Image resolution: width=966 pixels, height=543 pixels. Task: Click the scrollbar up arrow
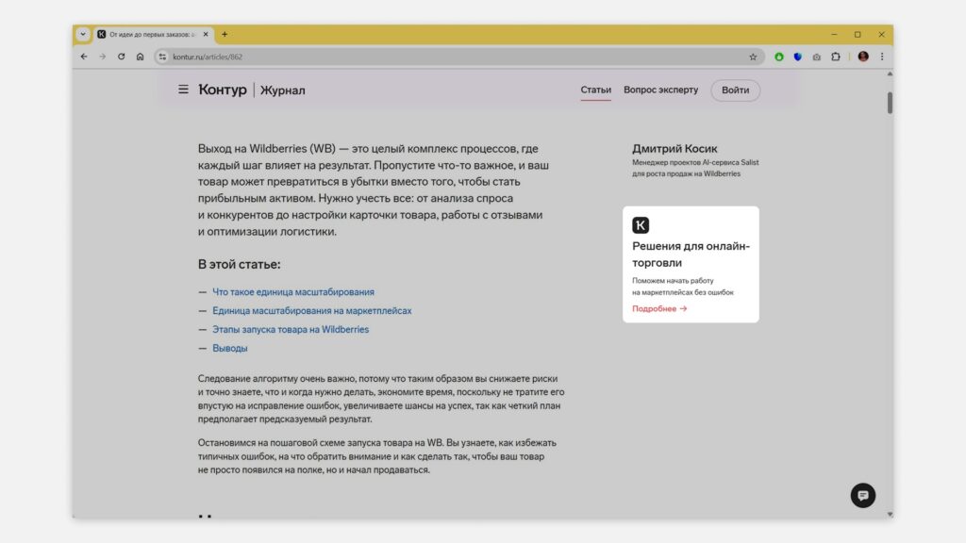point(890,74)
